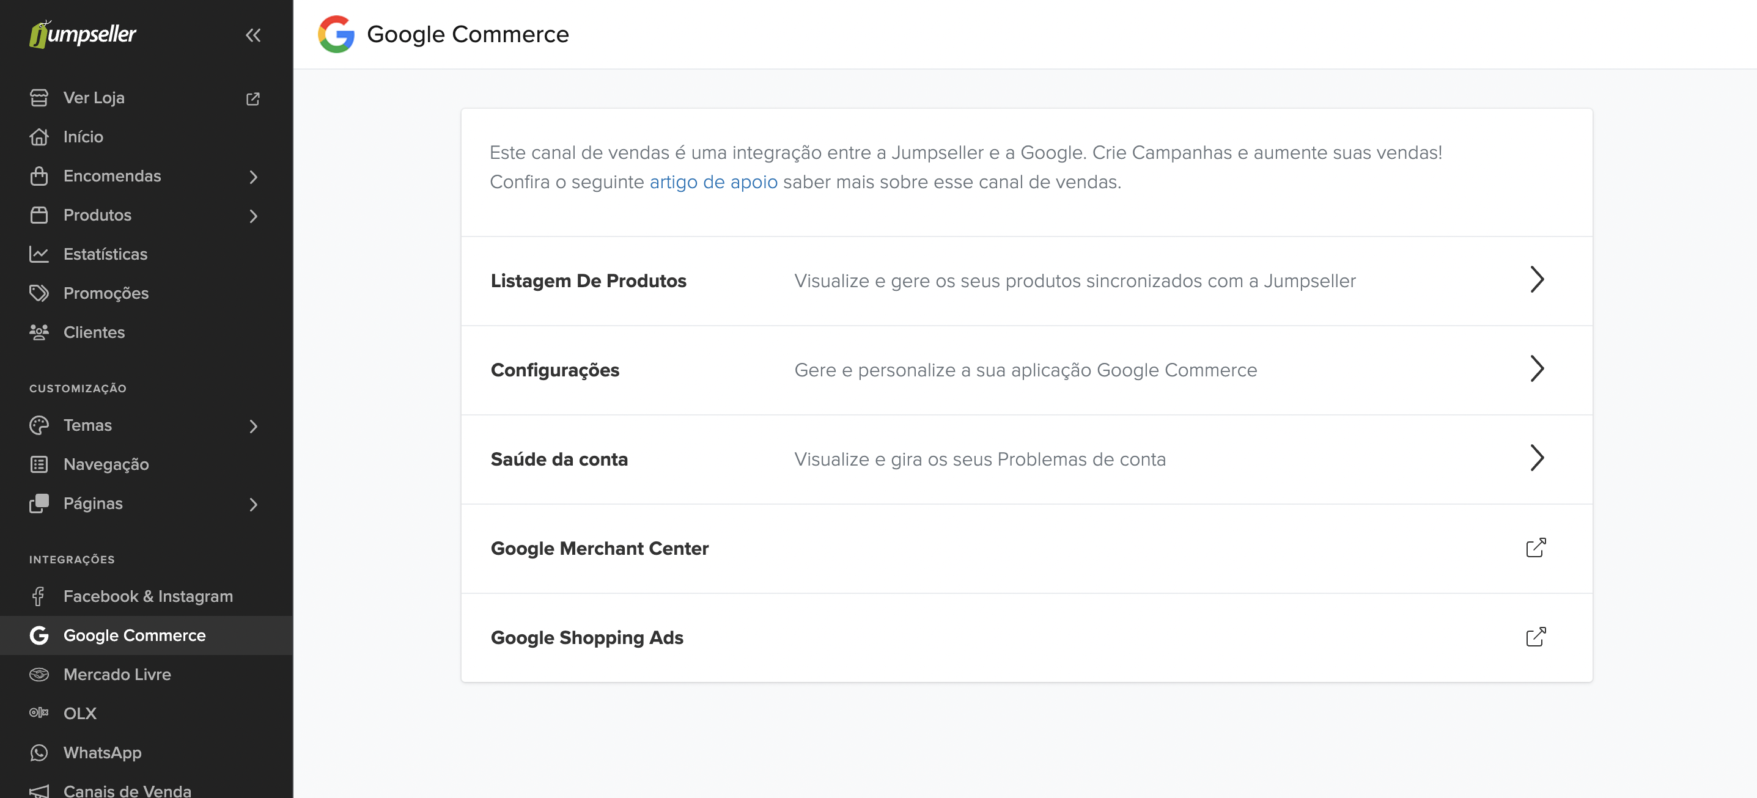Click the Facebook & Instagram sidebar icon

(39, 596)
